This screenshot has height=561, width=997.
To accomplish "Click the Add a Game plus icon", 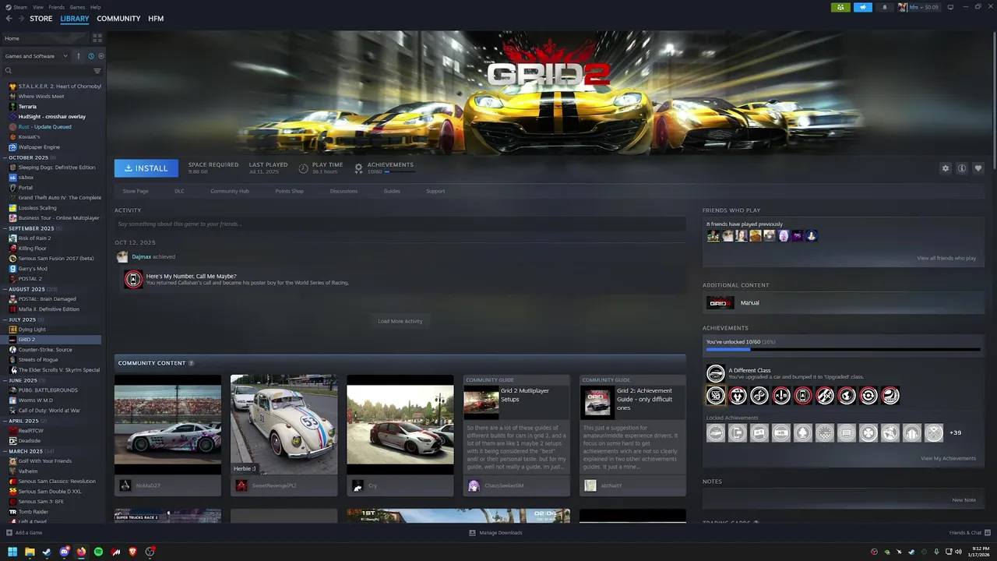I will (9, 533).
